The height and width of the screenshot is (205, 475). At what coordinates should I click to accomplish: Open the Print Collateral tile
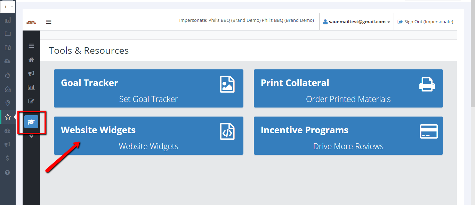(348, 88)
